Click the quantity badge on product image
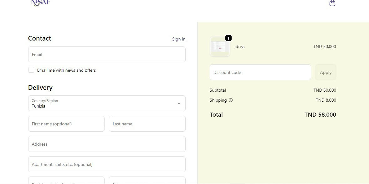This screenshot has height=184, width=369. [x=228, y=38]
